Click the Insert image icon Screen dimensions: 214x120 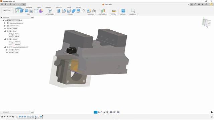coord(123,11)
